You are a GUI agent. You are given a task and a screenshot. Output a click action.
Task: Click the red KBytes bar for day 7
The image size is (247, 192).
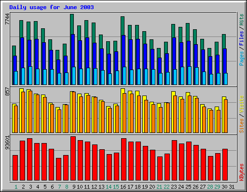coord(59,169)
